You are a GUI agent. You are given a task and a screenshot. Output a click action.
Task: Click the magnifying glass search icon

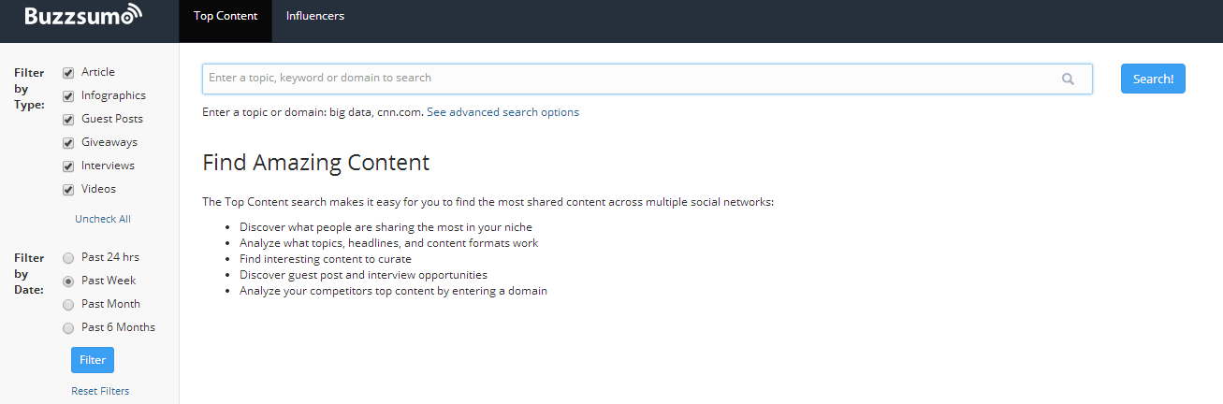click(1068, 79)
